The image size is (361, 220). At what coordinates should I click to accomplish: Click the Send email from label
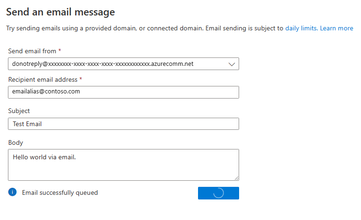32,51
